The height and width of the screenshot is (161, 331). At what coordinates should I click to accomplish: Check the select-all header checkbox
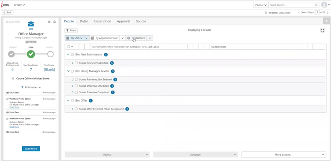pyautogui.click(x=68, y=47)
